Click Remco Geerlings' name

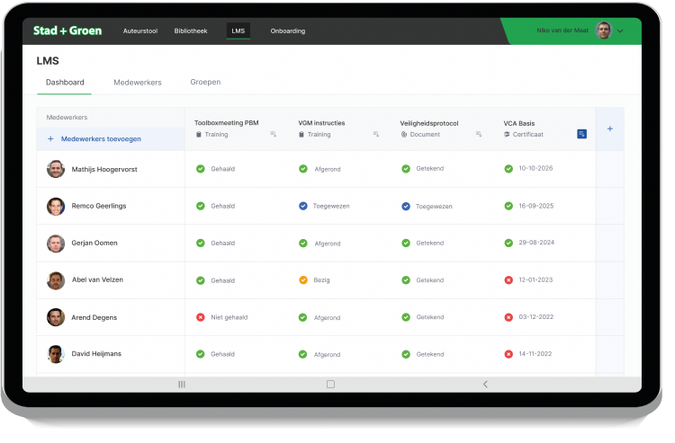pyautogui.click(x=99, y=206)
